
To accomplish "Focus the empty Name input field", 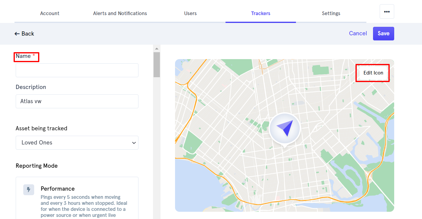I will pos(77,70).
